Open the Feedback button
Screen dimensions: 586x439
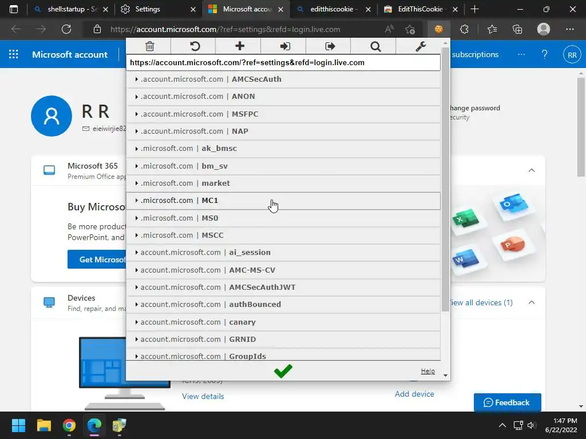coord(507,402)
